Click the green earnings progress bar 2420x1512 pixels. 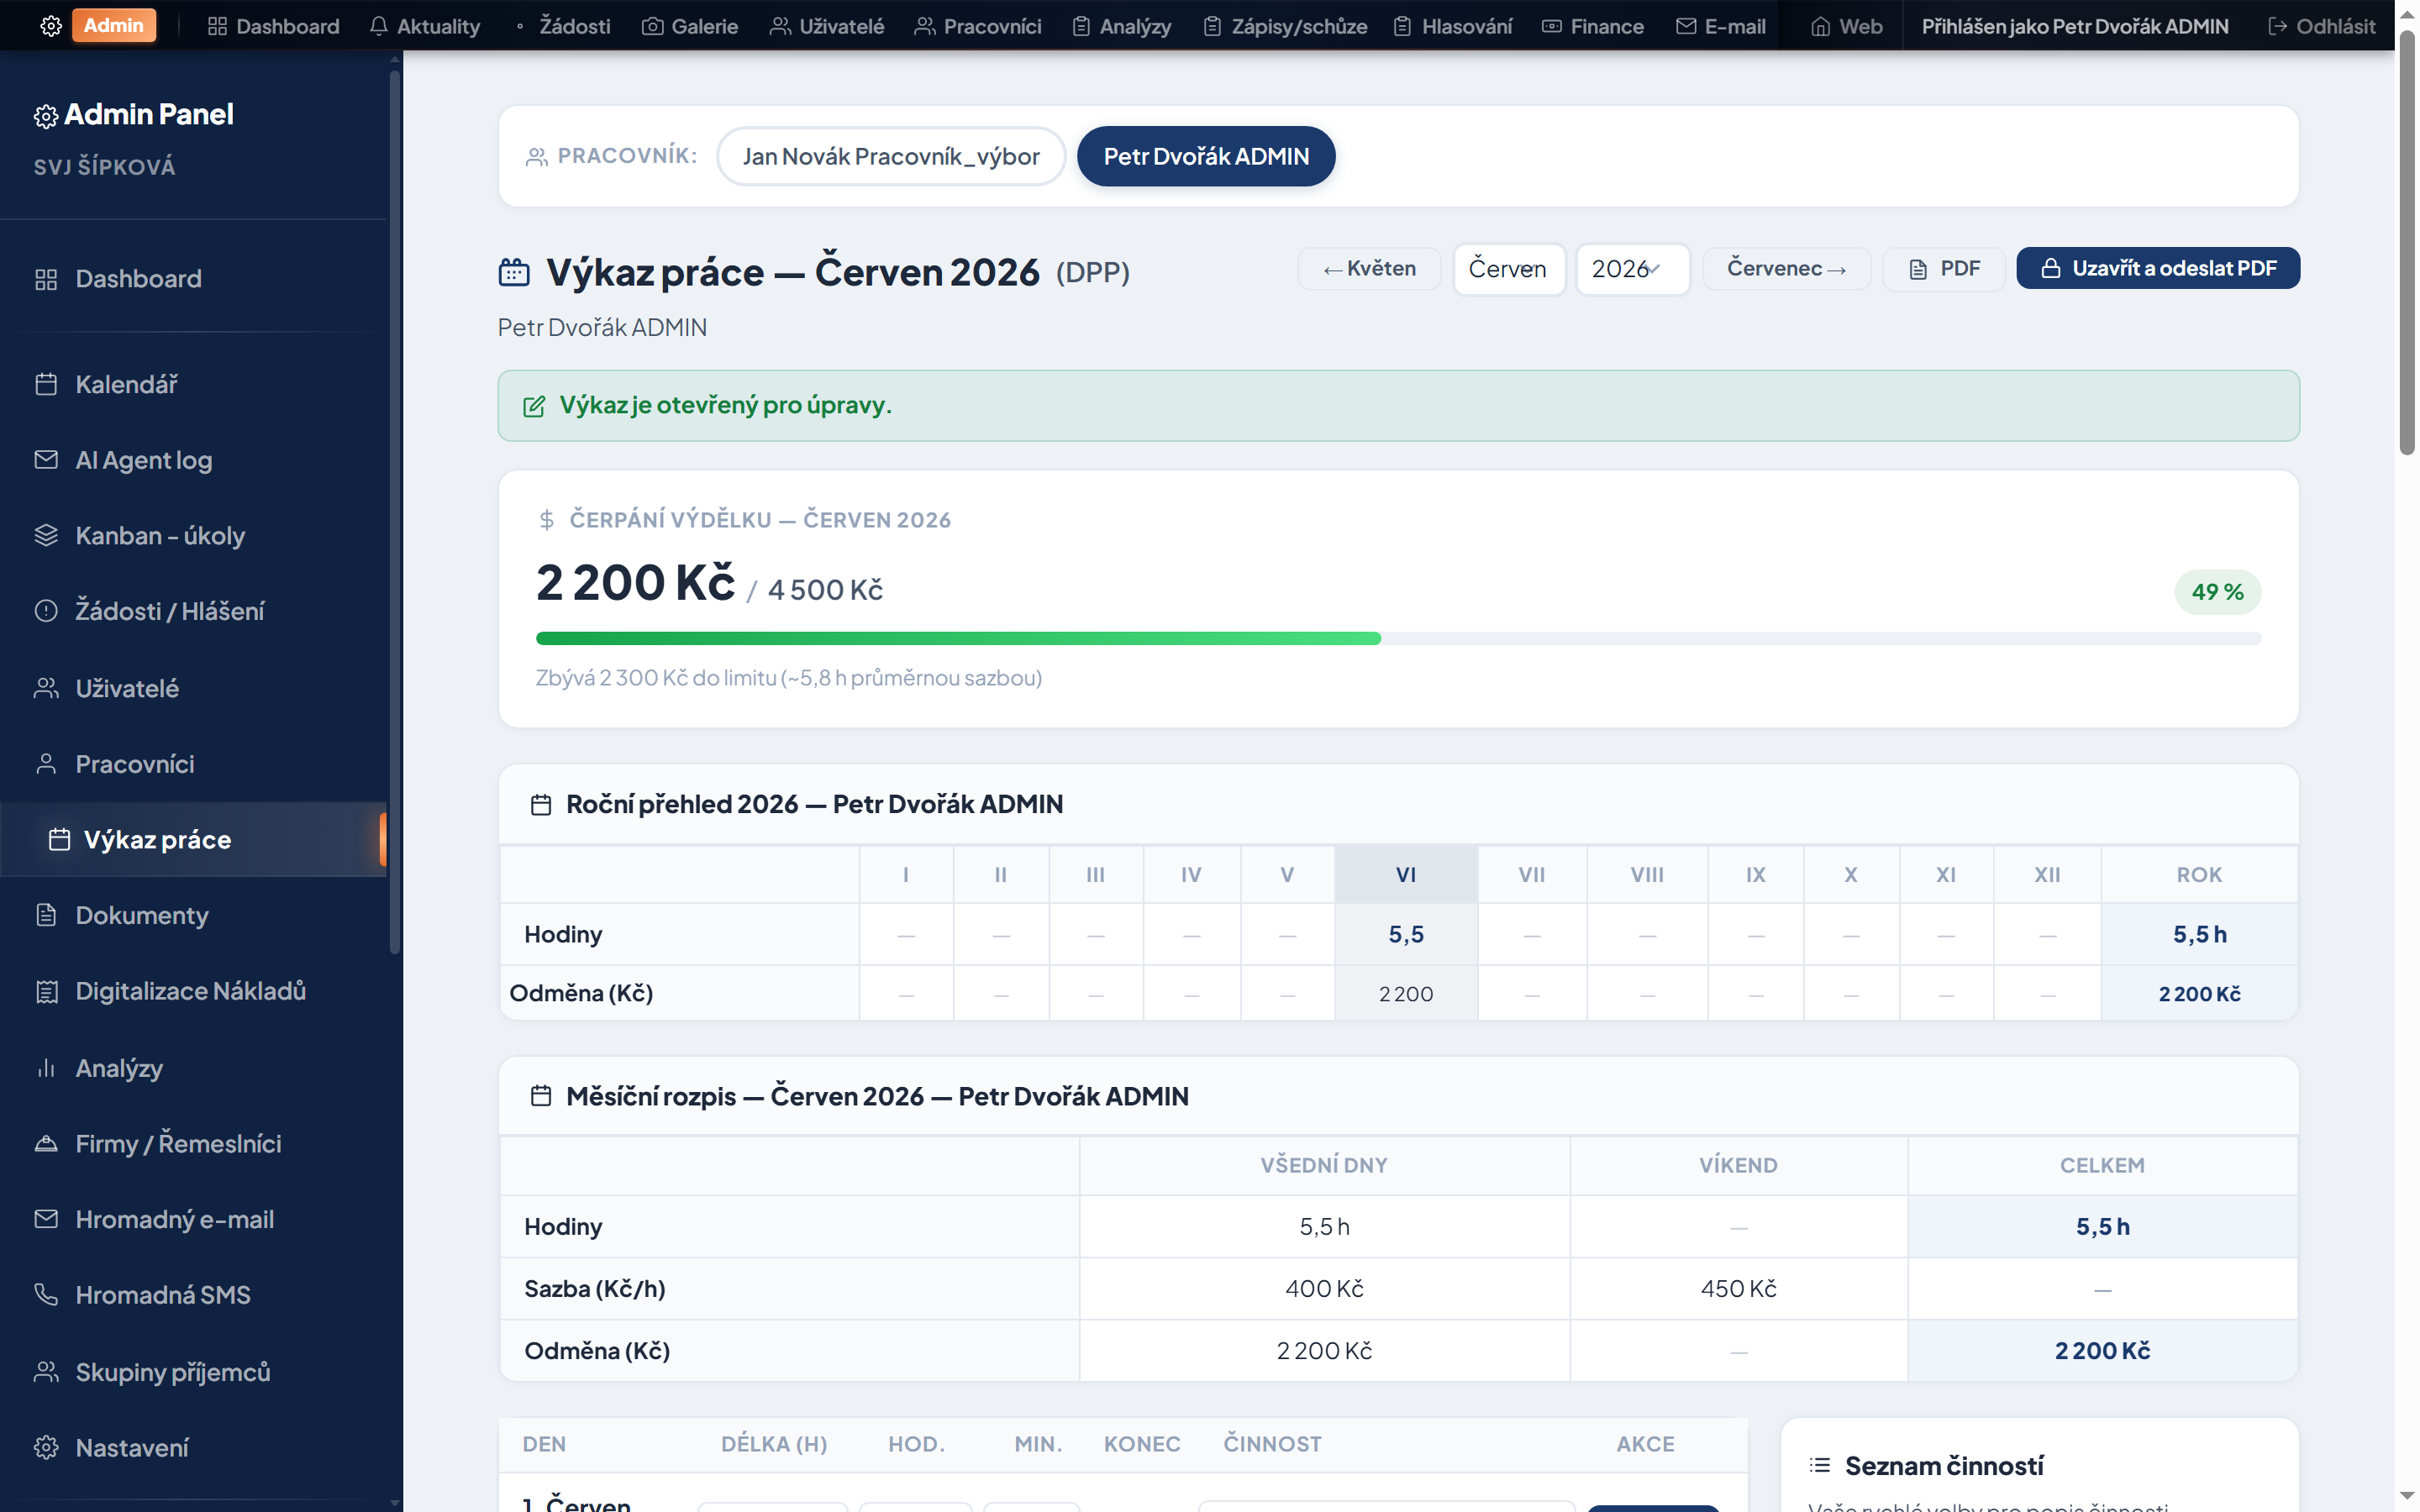click(958, 638)
